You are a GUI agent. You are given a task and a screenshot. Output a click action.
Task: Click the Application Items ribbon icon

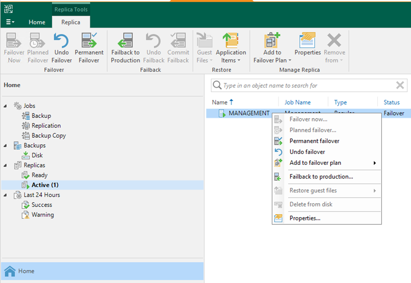231,42
